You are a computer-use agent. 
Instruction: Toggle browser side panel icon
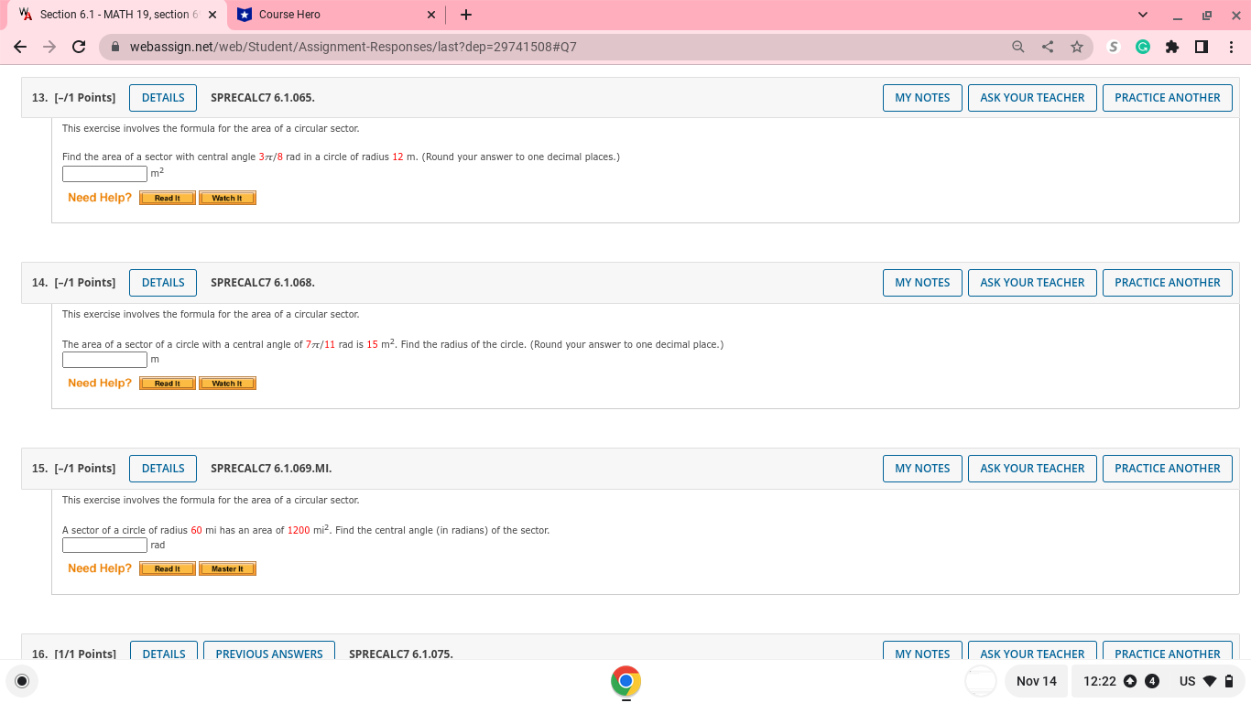point(1202,47)
